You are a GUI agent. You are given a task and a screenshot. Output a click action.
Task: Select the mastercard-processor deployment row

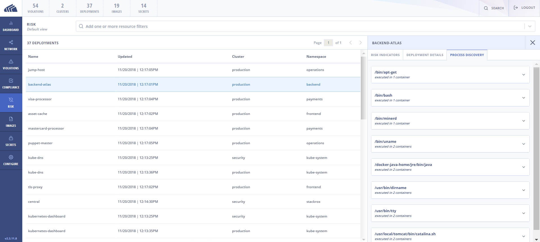[x=193, y=128]
